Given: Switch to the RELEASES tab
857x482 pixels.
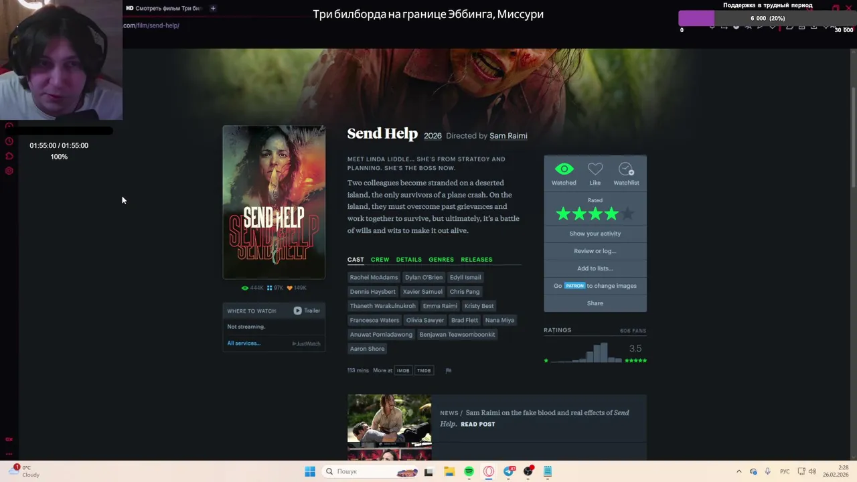Looking at the screenshot, I should 476,260.
